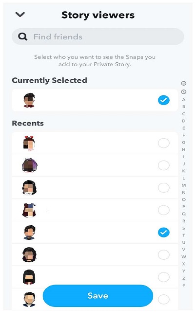The image size is (195, 324).
Task: Uncheck the Currently Selected friend checkmark
Action: (x=163, y=100)
